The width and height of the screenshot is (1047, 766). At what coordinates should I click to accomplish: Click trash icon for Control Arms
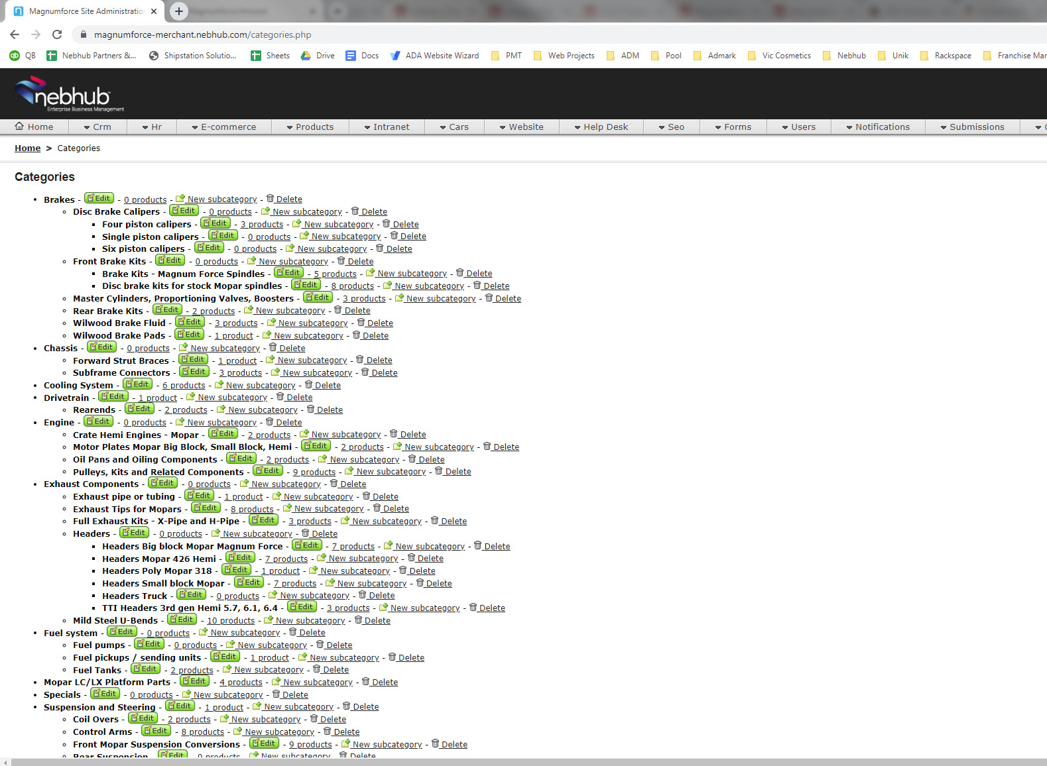coord(327,732)
